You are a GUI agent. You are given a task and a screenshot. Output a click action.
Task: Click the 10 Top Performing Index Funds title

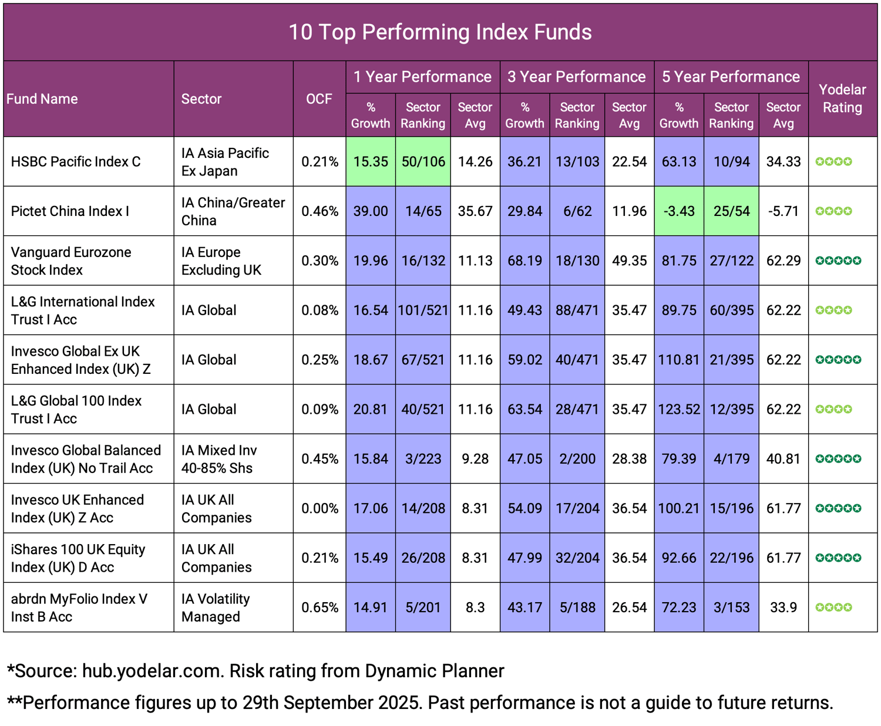pyautogui.click(x=440, y=32)
